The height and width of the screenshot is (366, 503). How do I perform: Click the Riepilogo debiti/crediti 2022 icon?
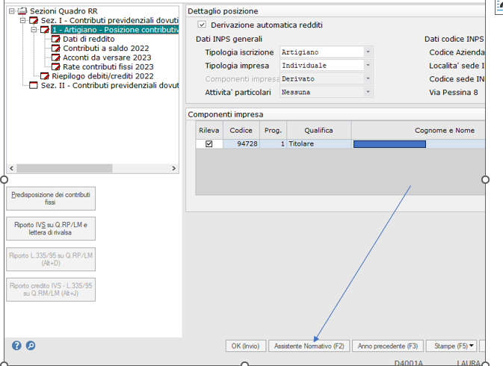pos(45,76)
